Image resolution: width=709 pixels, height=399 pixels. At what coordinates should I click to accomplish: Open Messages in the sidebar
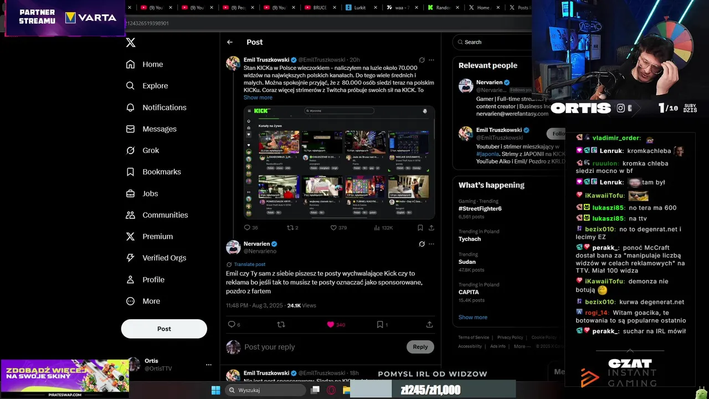point(151,129)
